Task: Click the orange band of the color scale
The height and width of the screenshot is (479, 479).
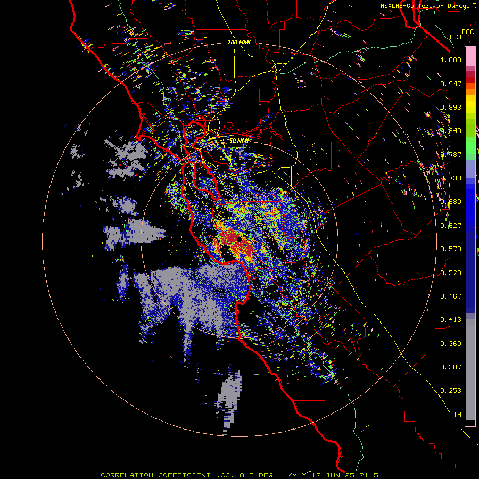Action: [x=470, y=89]
